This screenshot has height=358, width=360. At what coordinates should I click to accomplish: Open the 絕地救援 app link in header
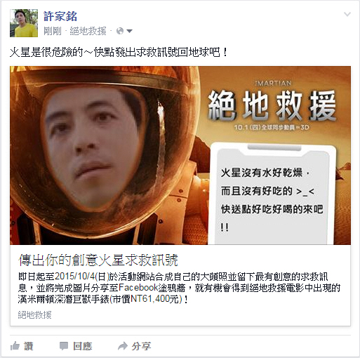pyautogui.click(x=88, y=31)
